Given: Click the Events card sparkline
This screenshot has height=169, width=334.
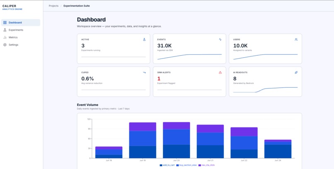Looking at the screenshot, I should click(x=189, y=57).
